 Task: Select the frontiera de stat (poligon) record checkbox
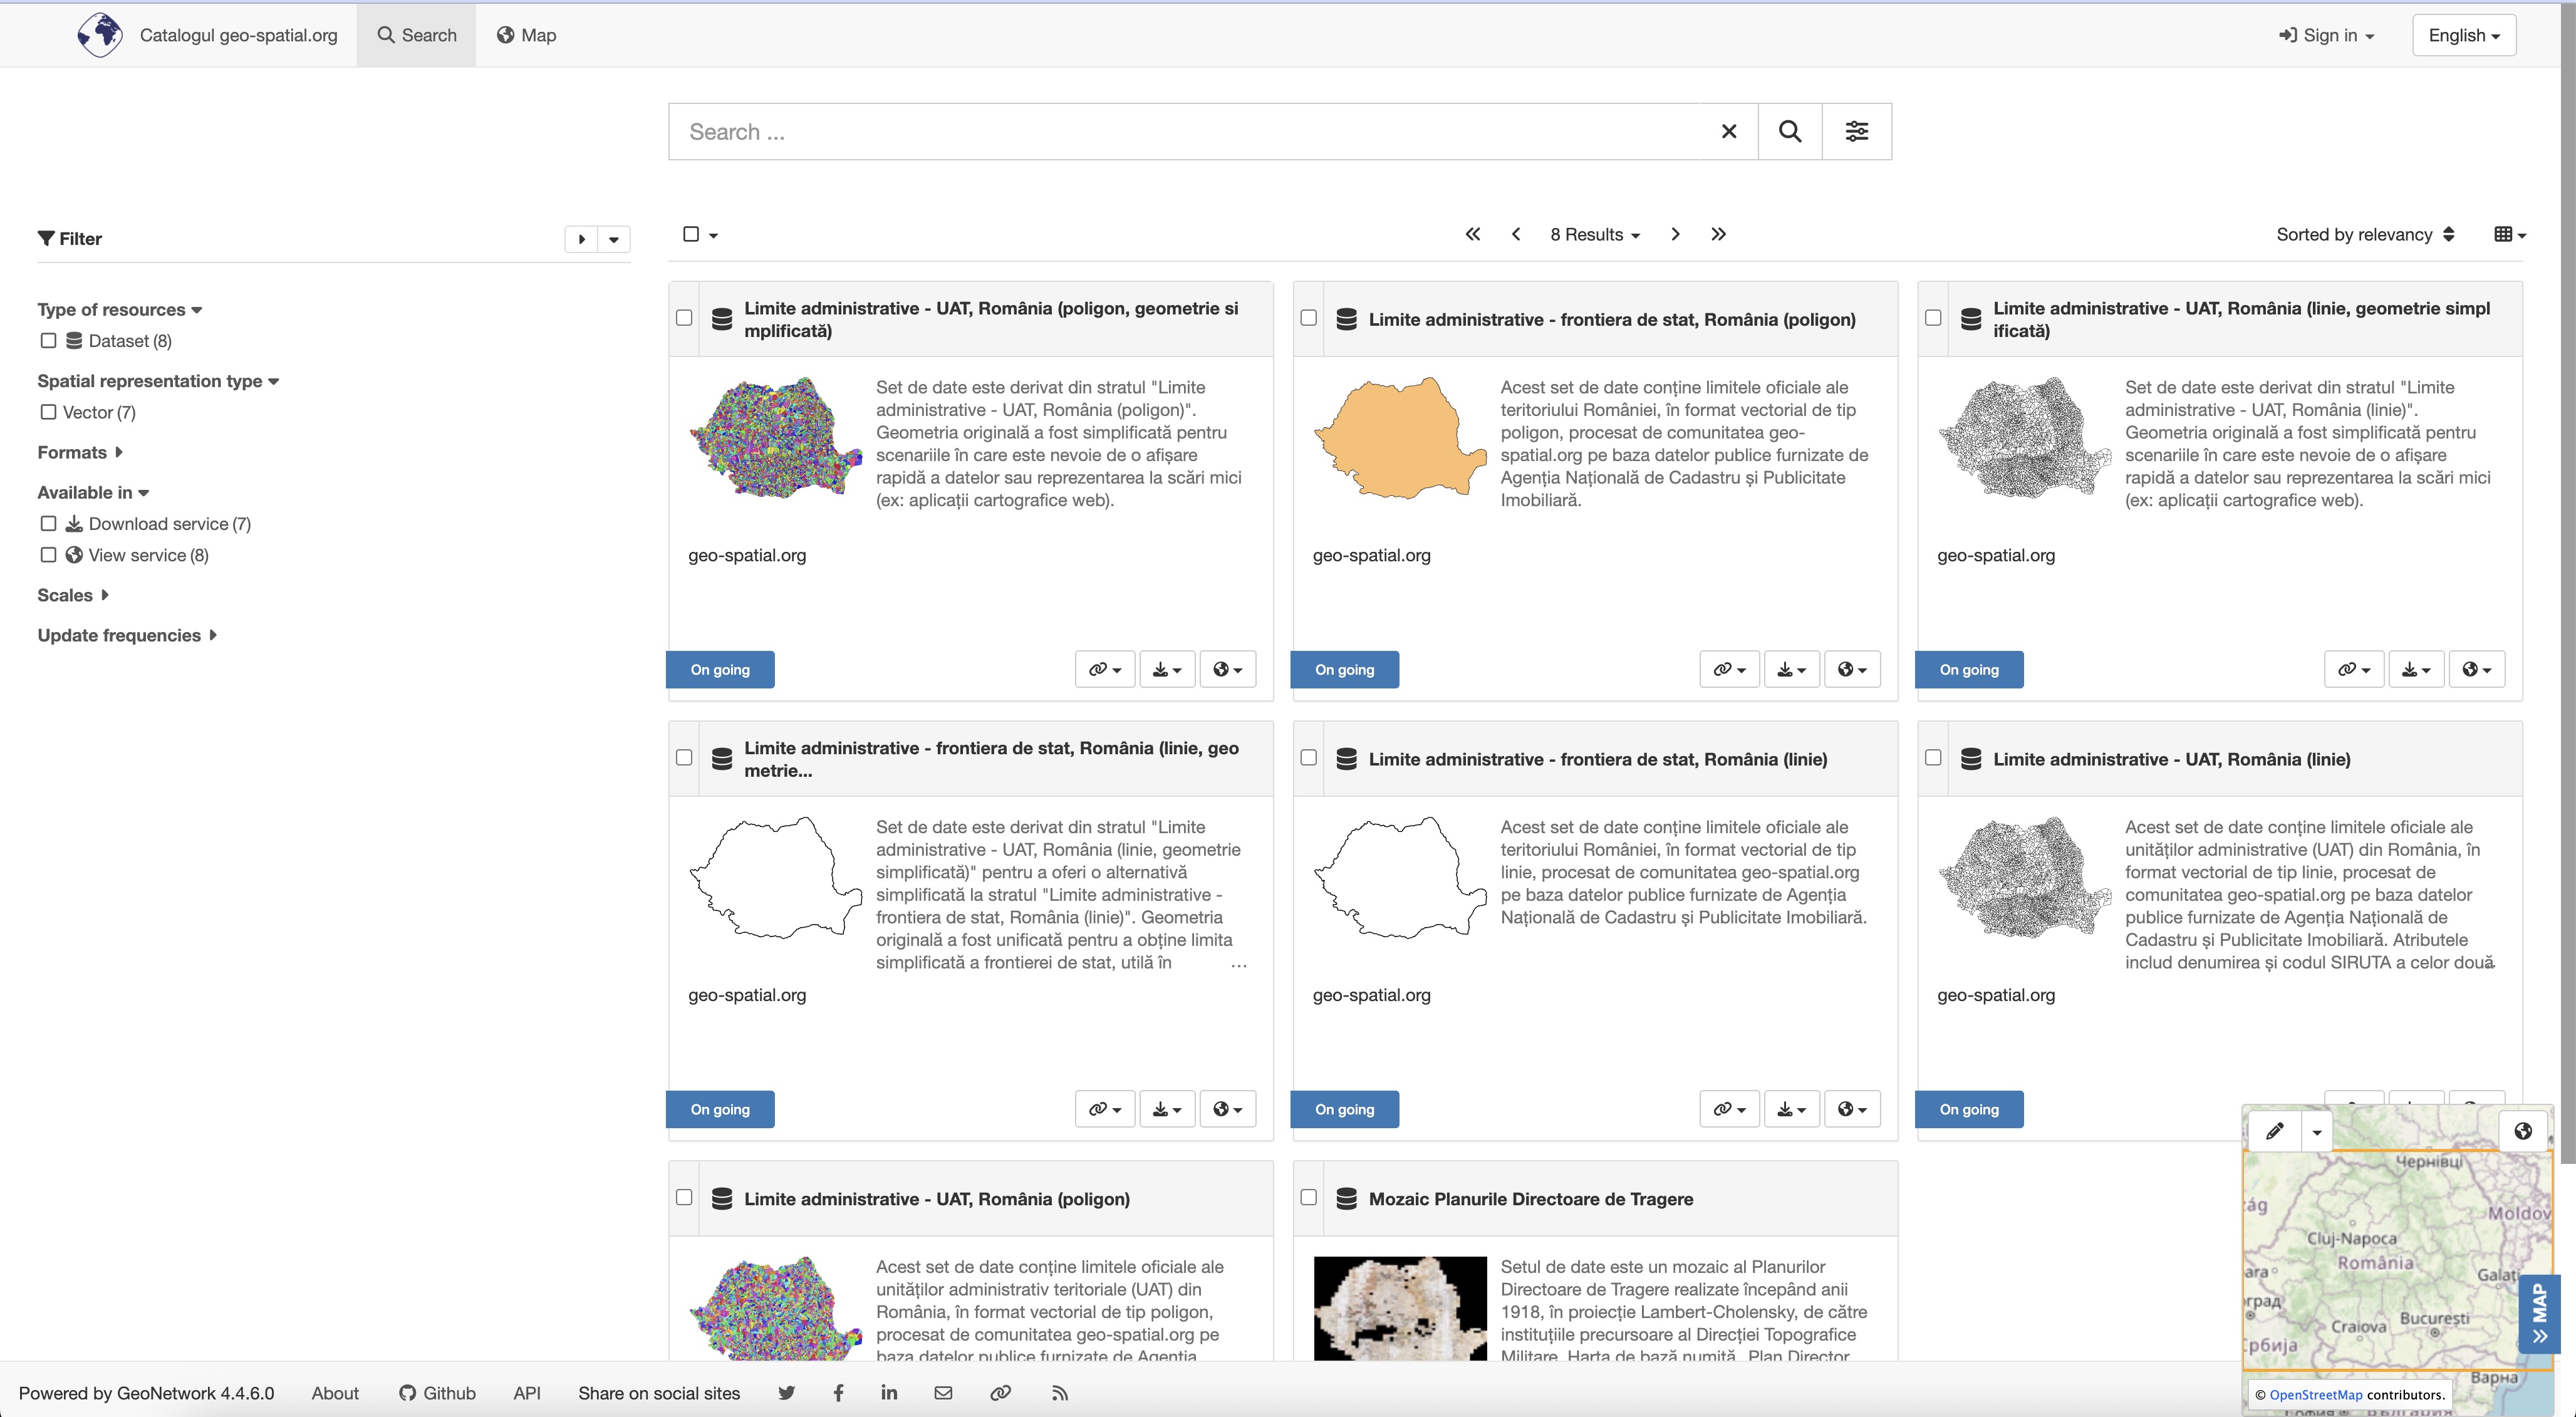coord(1308,318)
